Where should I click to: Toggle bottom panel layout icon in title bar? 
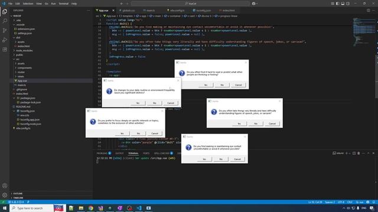(343, 4)
